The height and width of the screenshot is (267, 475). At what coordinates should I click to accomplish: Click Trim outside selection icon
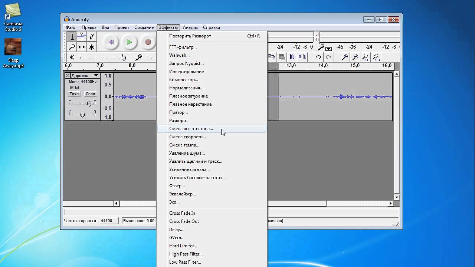[292, 57]
